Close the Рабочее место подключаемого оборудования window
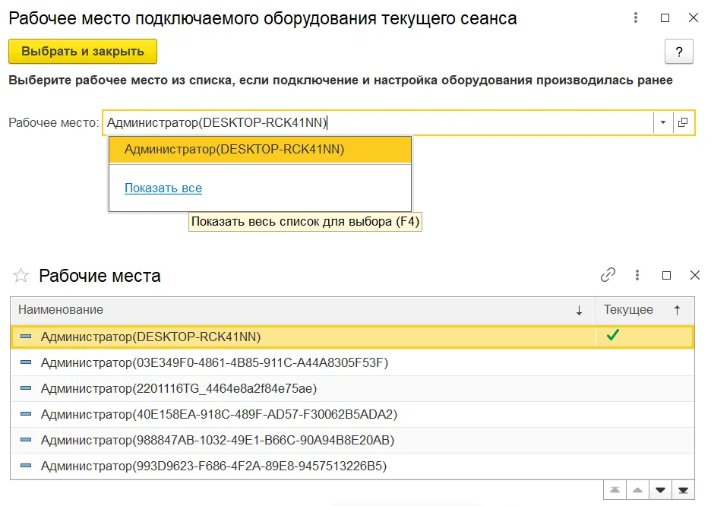Viewport: 711px width, 506px height. (694, 17)
